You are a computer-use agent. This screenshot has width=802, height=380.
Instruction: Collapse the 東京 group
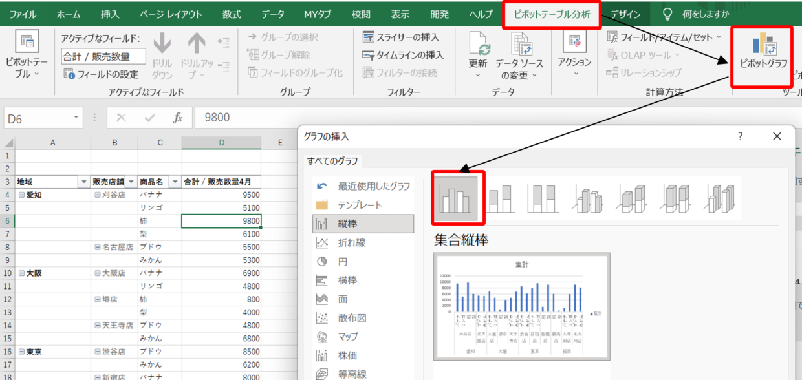[x=21, y=352]
